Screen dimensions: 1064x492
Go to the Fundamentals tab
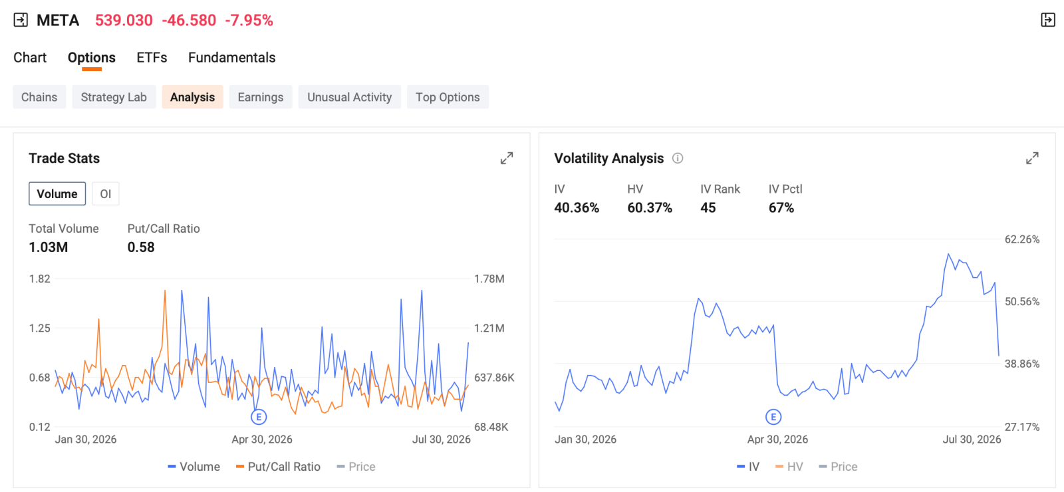(x=231, y=58)
